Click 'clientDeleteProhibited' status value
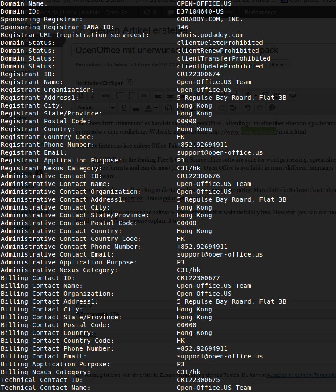Screen dimensions: 336x392 [220, 43]
